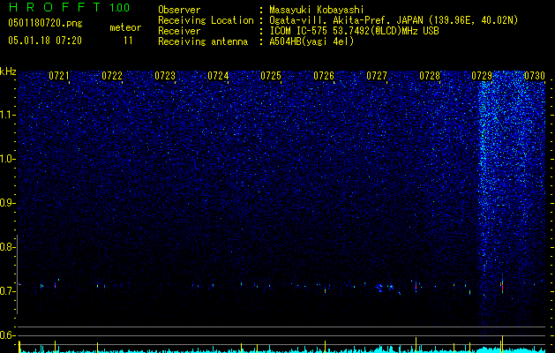Click the 0.6 frequency axis label
This screenshot has height=353, width=555.
(8, 335)
